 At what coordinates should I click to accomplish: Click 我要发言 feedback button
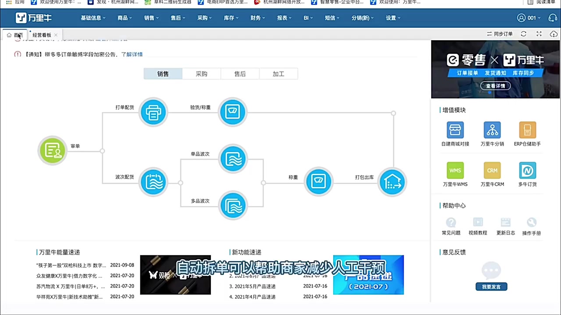(x=491, y=287)
